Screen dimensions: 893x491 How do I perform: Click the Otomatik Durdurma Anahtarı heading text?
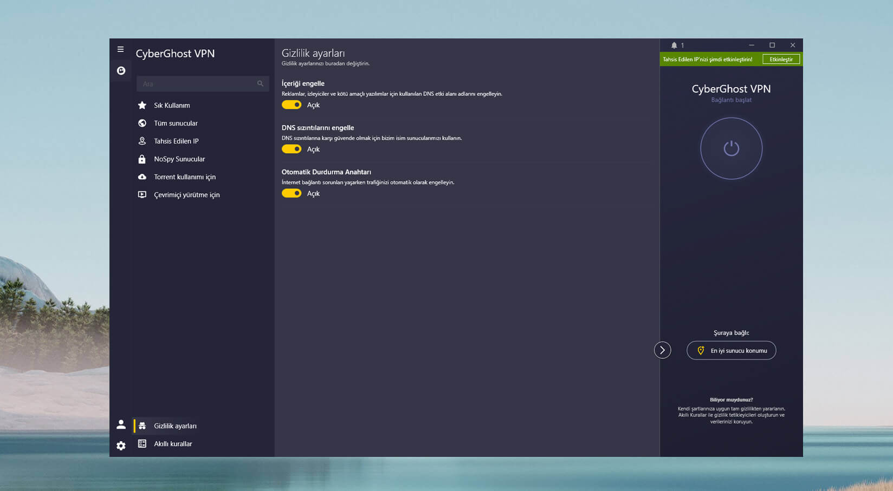click(x=326, y=172)
